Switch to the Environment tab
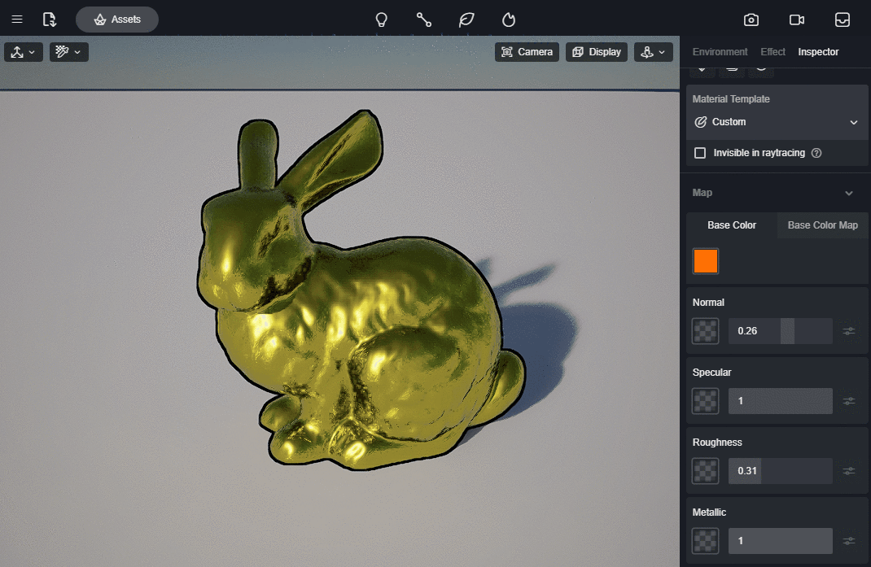Screen dimensions: 871x567 tap(720, 51)
